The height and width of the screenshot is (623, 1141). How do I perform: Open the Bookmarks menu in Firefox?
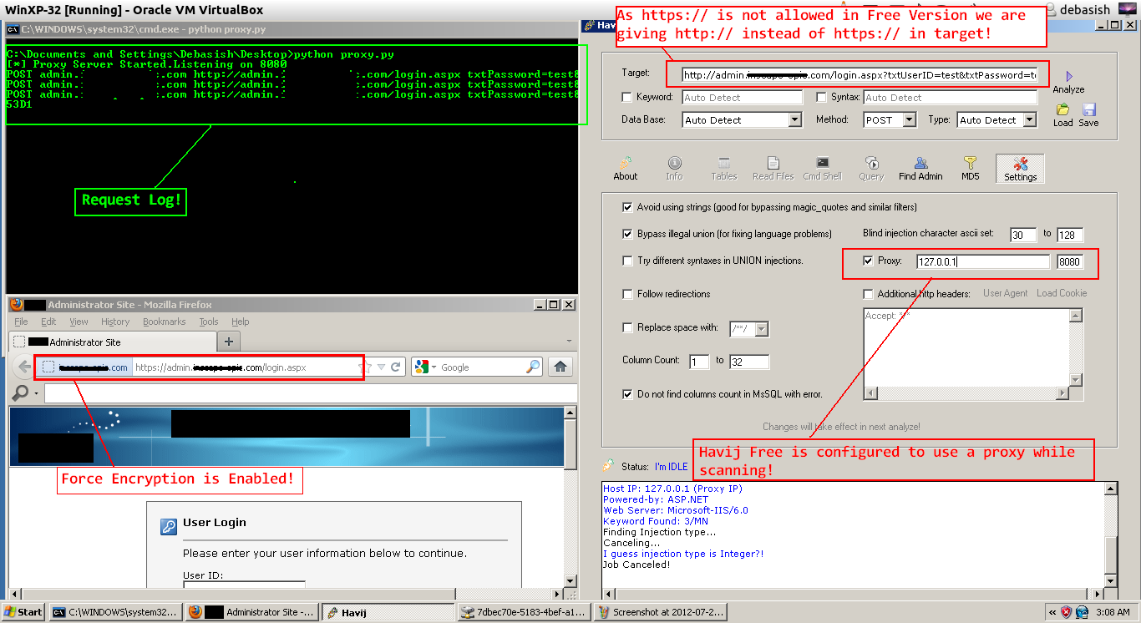click(x=165, y=322)
